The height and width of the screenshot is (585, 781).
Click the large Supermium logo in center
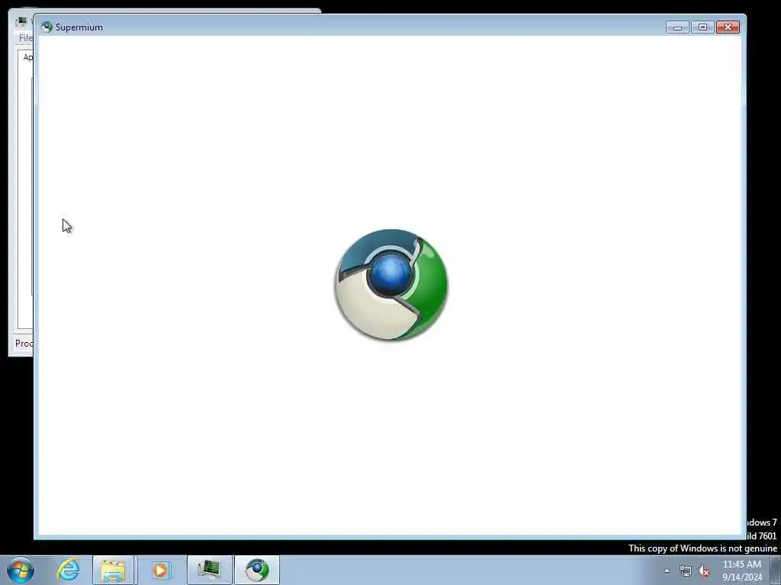click(x=391, y=285)
